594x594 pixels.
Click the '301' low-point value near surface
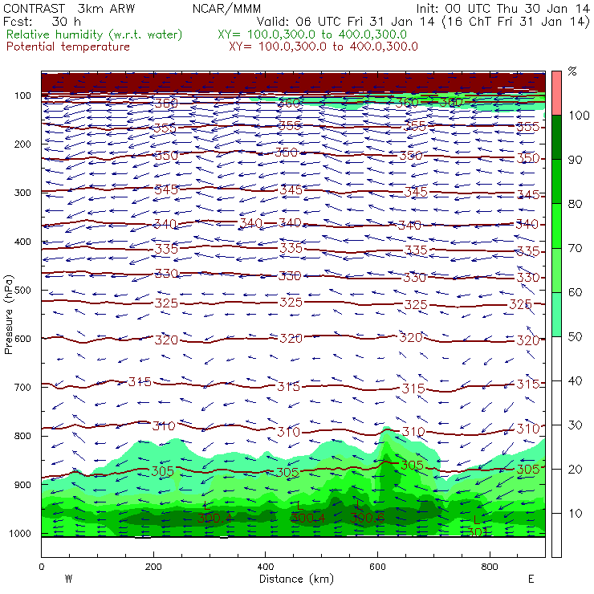[x=478, y=531]
